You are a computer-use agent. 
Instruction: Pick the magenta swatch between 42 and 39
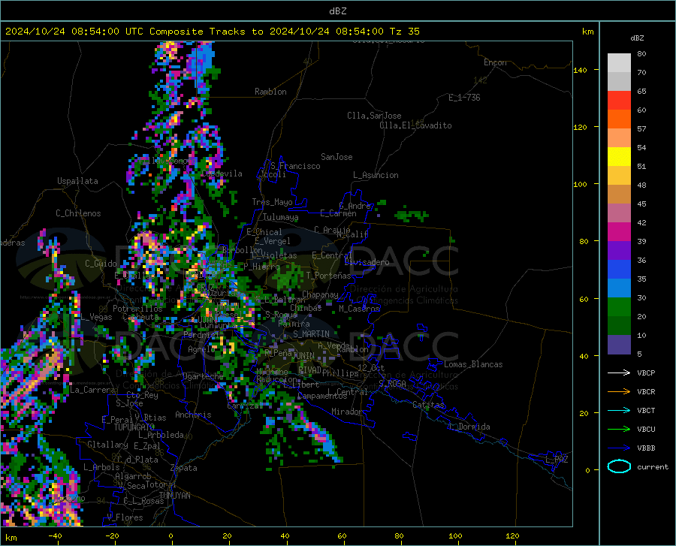[619, 232]
